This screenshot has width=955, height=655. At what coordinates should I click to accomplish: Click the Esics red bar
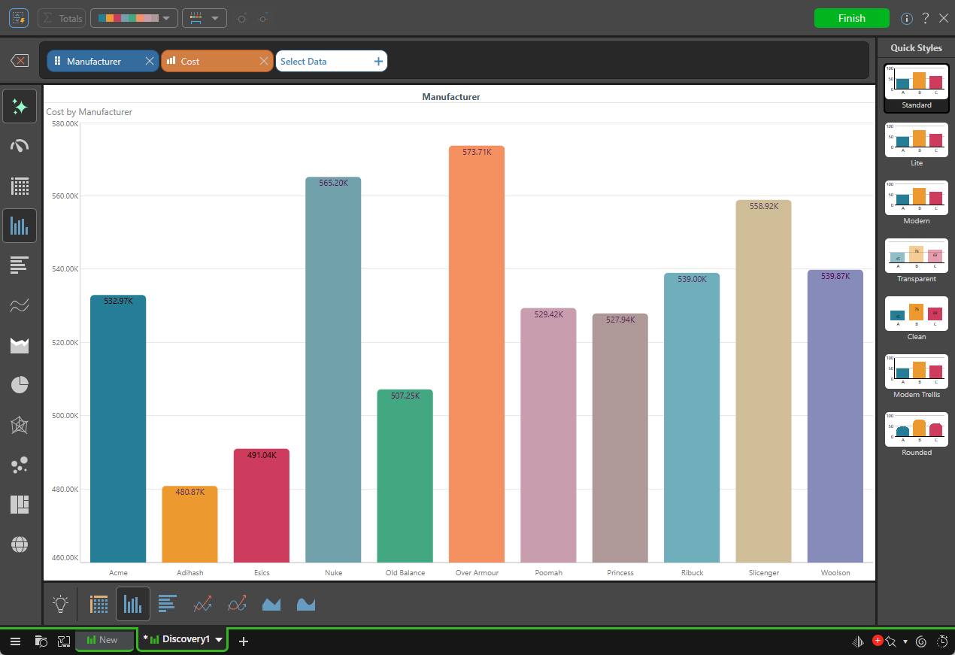262,505
